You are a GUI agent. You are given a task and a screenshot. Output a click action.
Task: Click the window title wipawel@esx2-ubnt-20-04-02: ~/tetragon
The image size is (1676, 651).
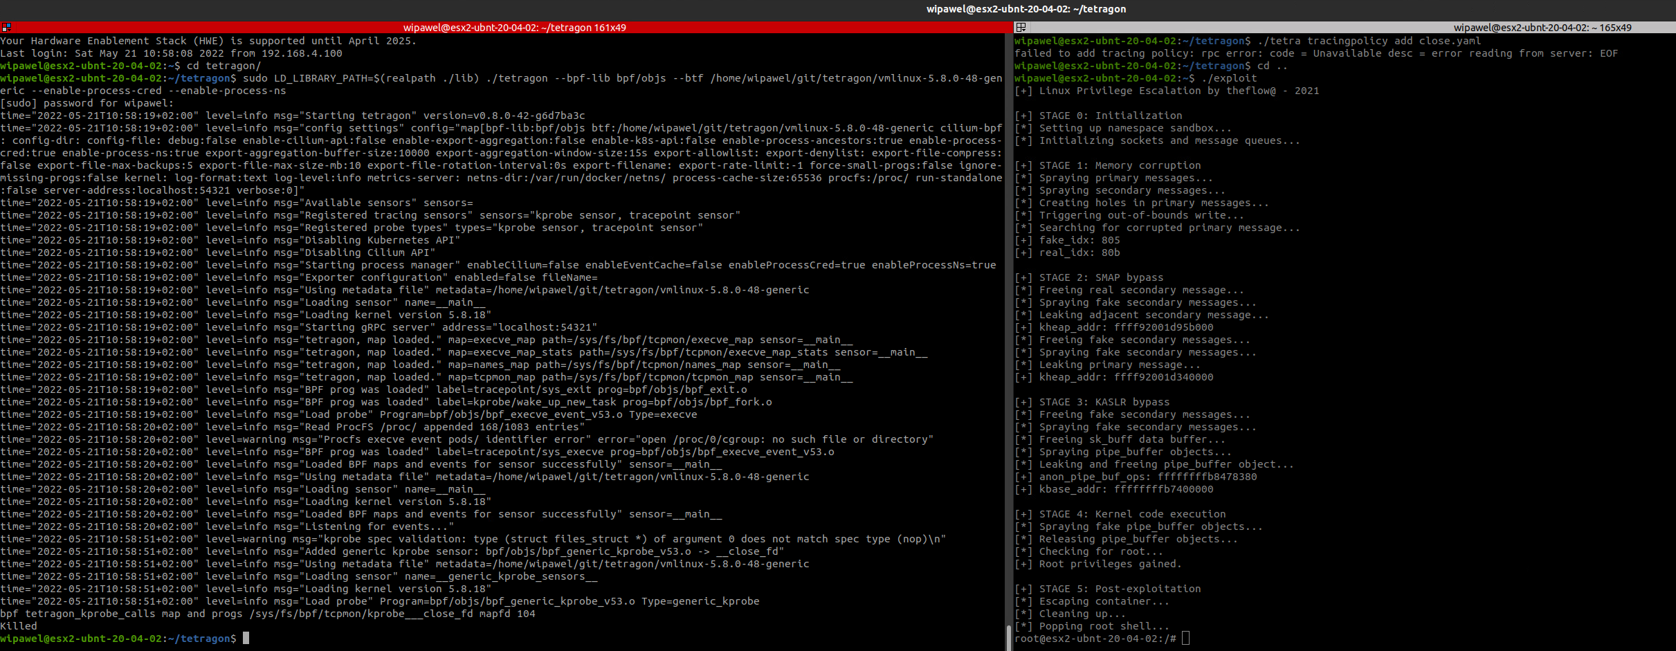tap(1026, 9)
